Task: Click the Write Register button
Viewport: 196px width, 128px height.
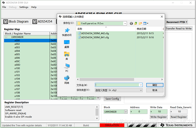Action: 158,117
